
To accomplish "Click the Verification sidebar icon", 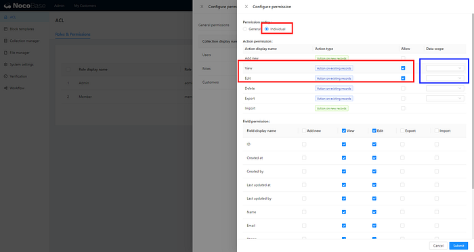I will click(5, 76).
